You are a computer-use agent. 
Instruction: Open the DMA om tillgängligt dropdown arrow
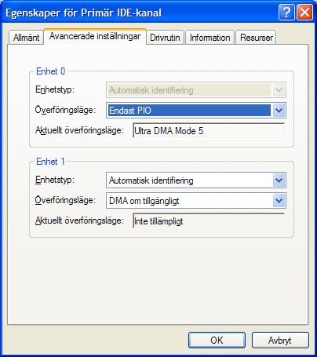[279, 201]
